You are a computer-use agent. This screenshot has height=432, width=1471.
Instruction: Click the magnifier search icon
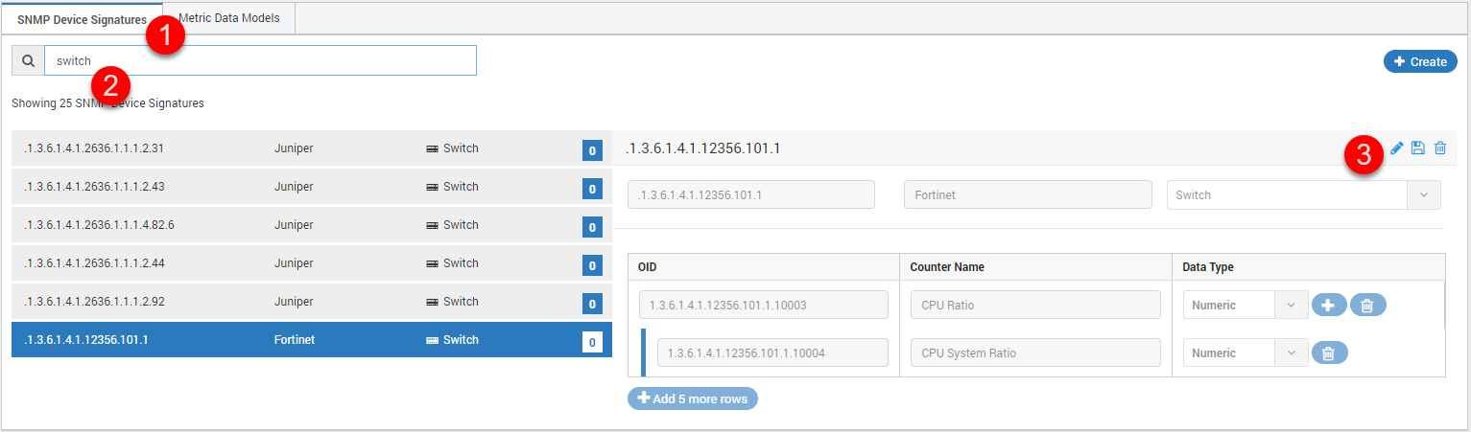coord(28,60)
